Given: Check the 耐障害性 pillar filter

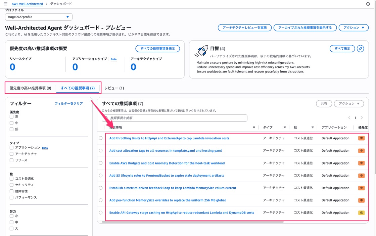Looking at the screenshot, I should [x=11, y=191].
